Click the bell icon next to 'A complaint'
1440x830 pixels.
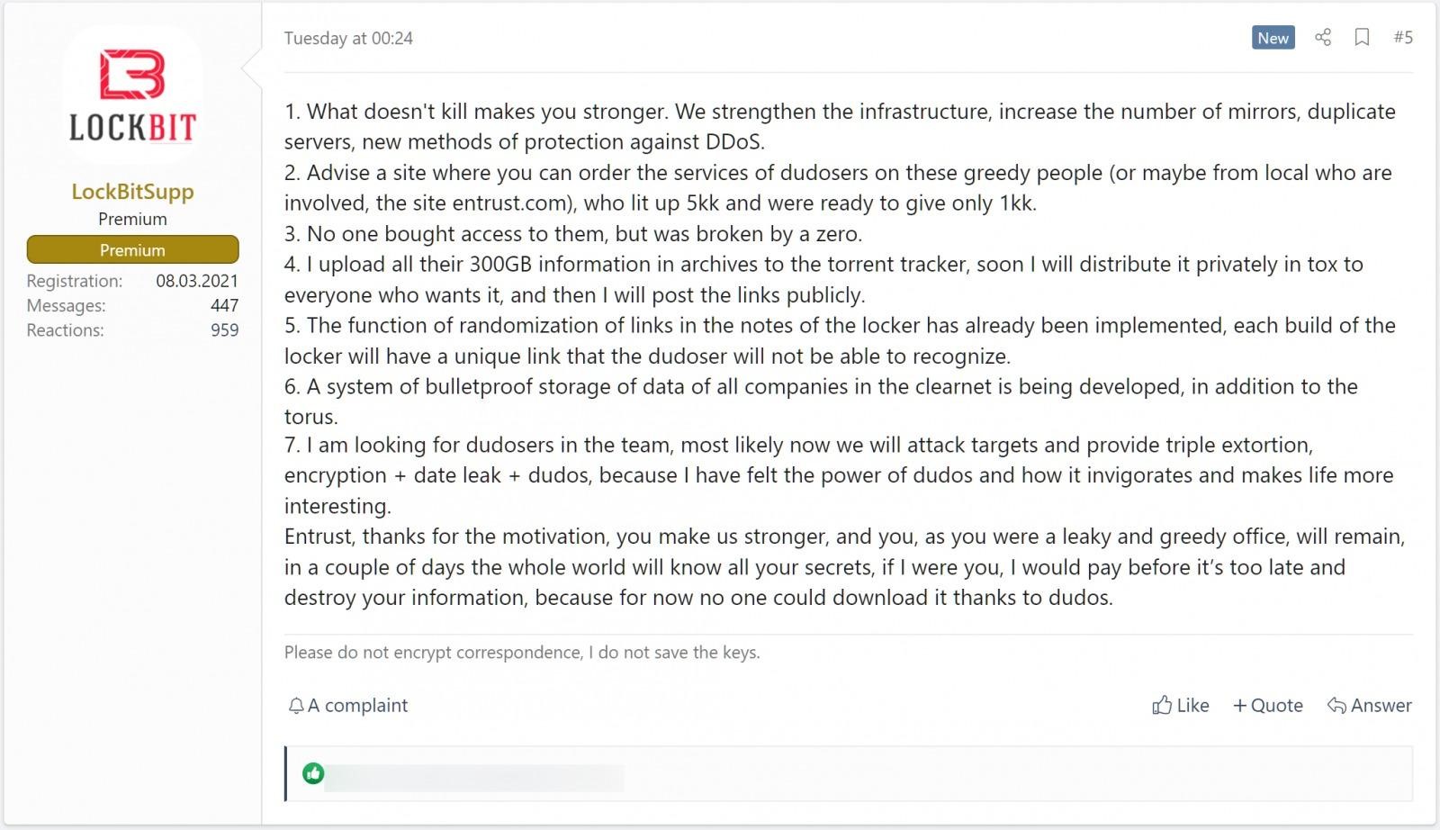click(x=295, y=706)
